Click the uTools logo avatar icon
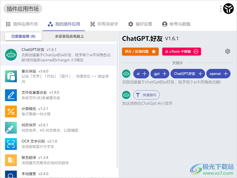 click(x=228, y=9)
